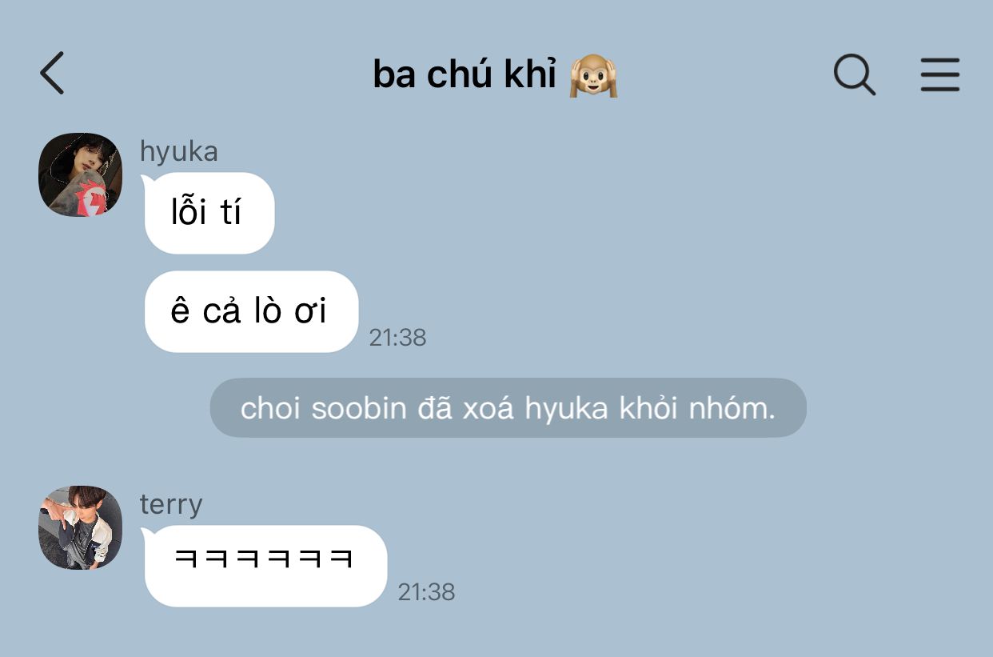Select the 'lỗi tí' message bubble

[209, 214]
